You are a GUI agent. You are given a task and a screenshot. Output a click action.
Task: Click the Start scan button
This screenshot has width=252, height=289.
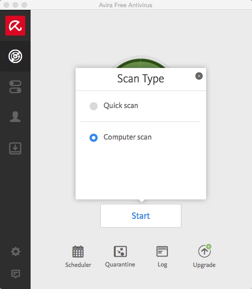coord(141,216)
